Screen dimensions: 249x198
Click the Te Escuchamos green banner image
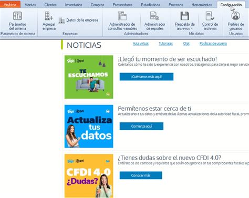[x=89, y=77]
